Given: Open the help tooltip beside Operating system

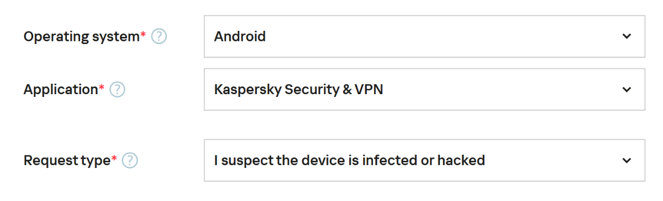Looking at the screenshot, I should coord(159,37).
